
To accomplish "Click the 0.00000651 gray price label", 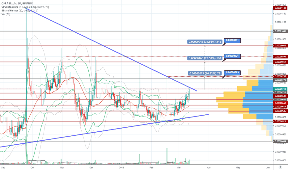I will 281,100.
